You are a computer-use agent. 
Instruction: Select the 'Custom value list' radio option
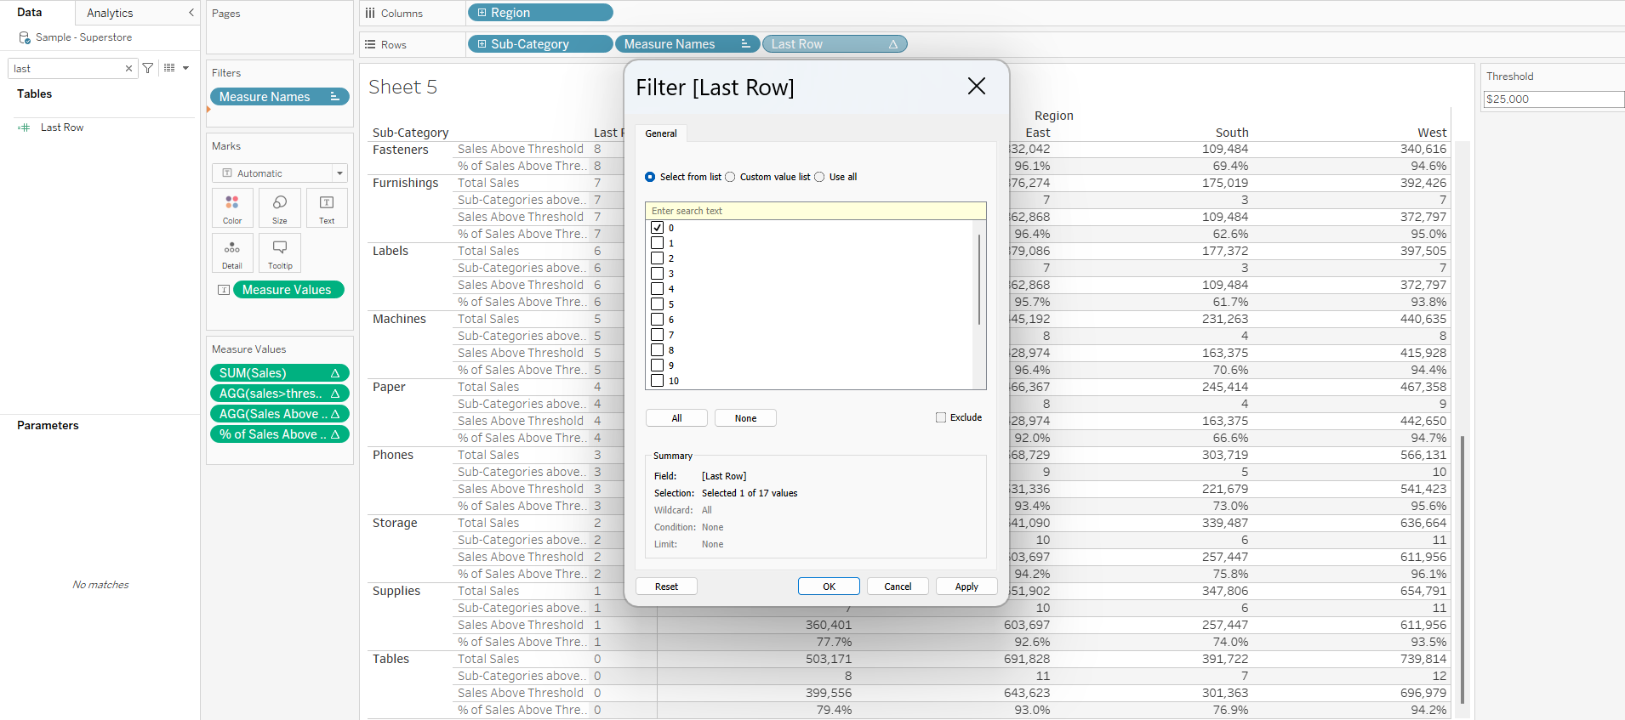(x=730, y=177)
